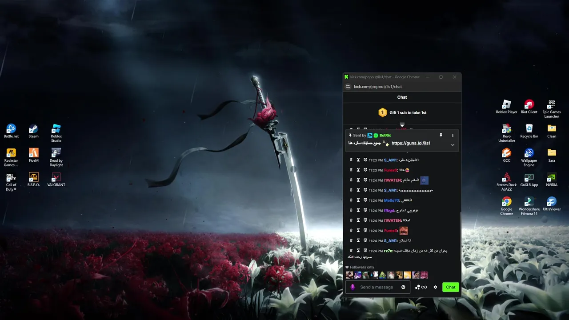Select R.E.P.O. desktop icon
This screenshot has width=569, height=320.
[x=33, y=180]
